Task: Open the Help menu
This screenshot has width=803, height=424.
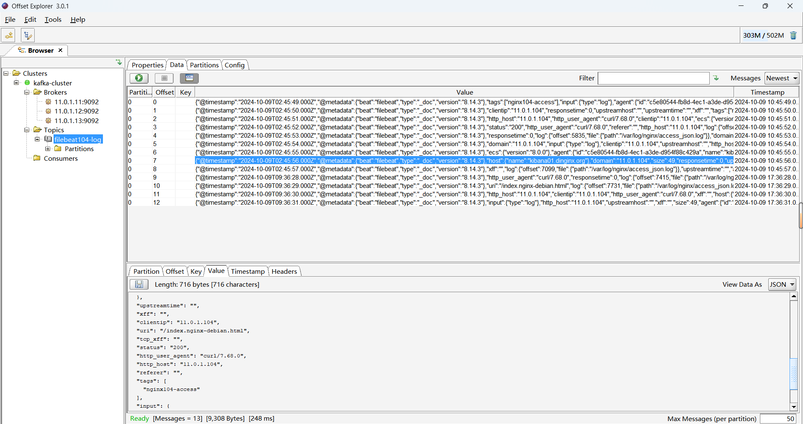Action: (x=78, y=20)
